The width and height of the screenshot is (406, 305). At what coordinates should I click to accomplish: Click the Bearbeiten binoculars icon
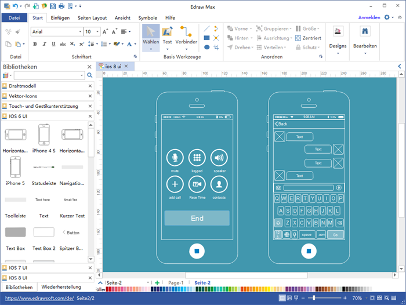pyautogui.click(x=365, y=32)
